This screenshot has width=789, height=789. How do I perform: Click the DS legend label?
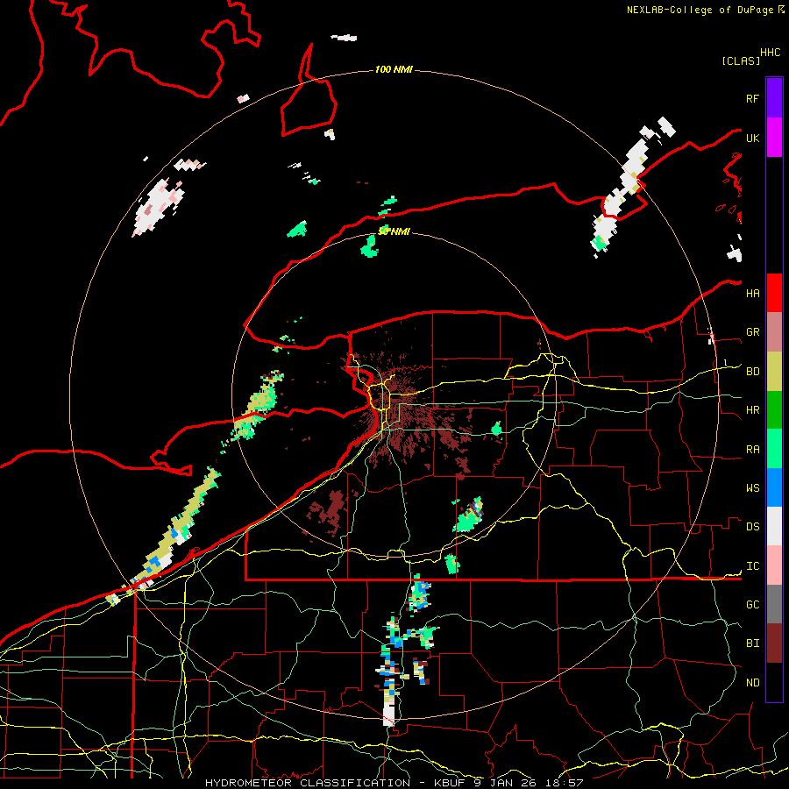[x=752, y=527]
